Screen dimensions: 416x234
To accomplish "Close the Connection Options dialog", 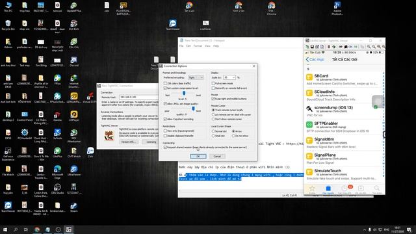I will pos(253,66).
